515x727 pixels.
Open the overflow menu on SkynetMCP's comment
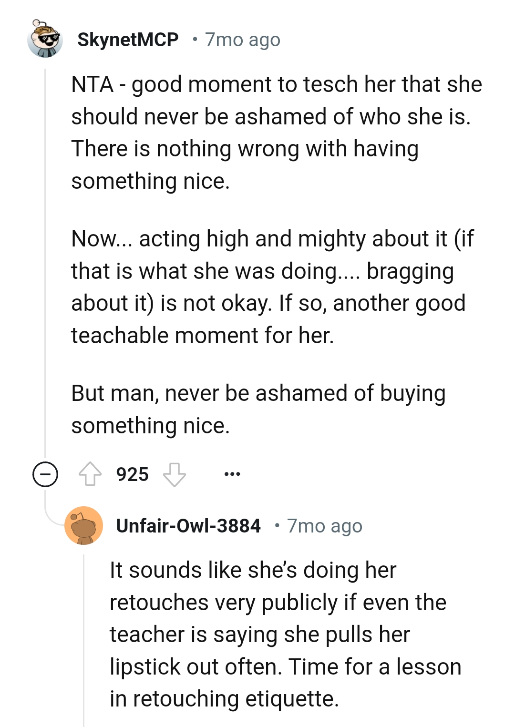[x=233, y=473]
